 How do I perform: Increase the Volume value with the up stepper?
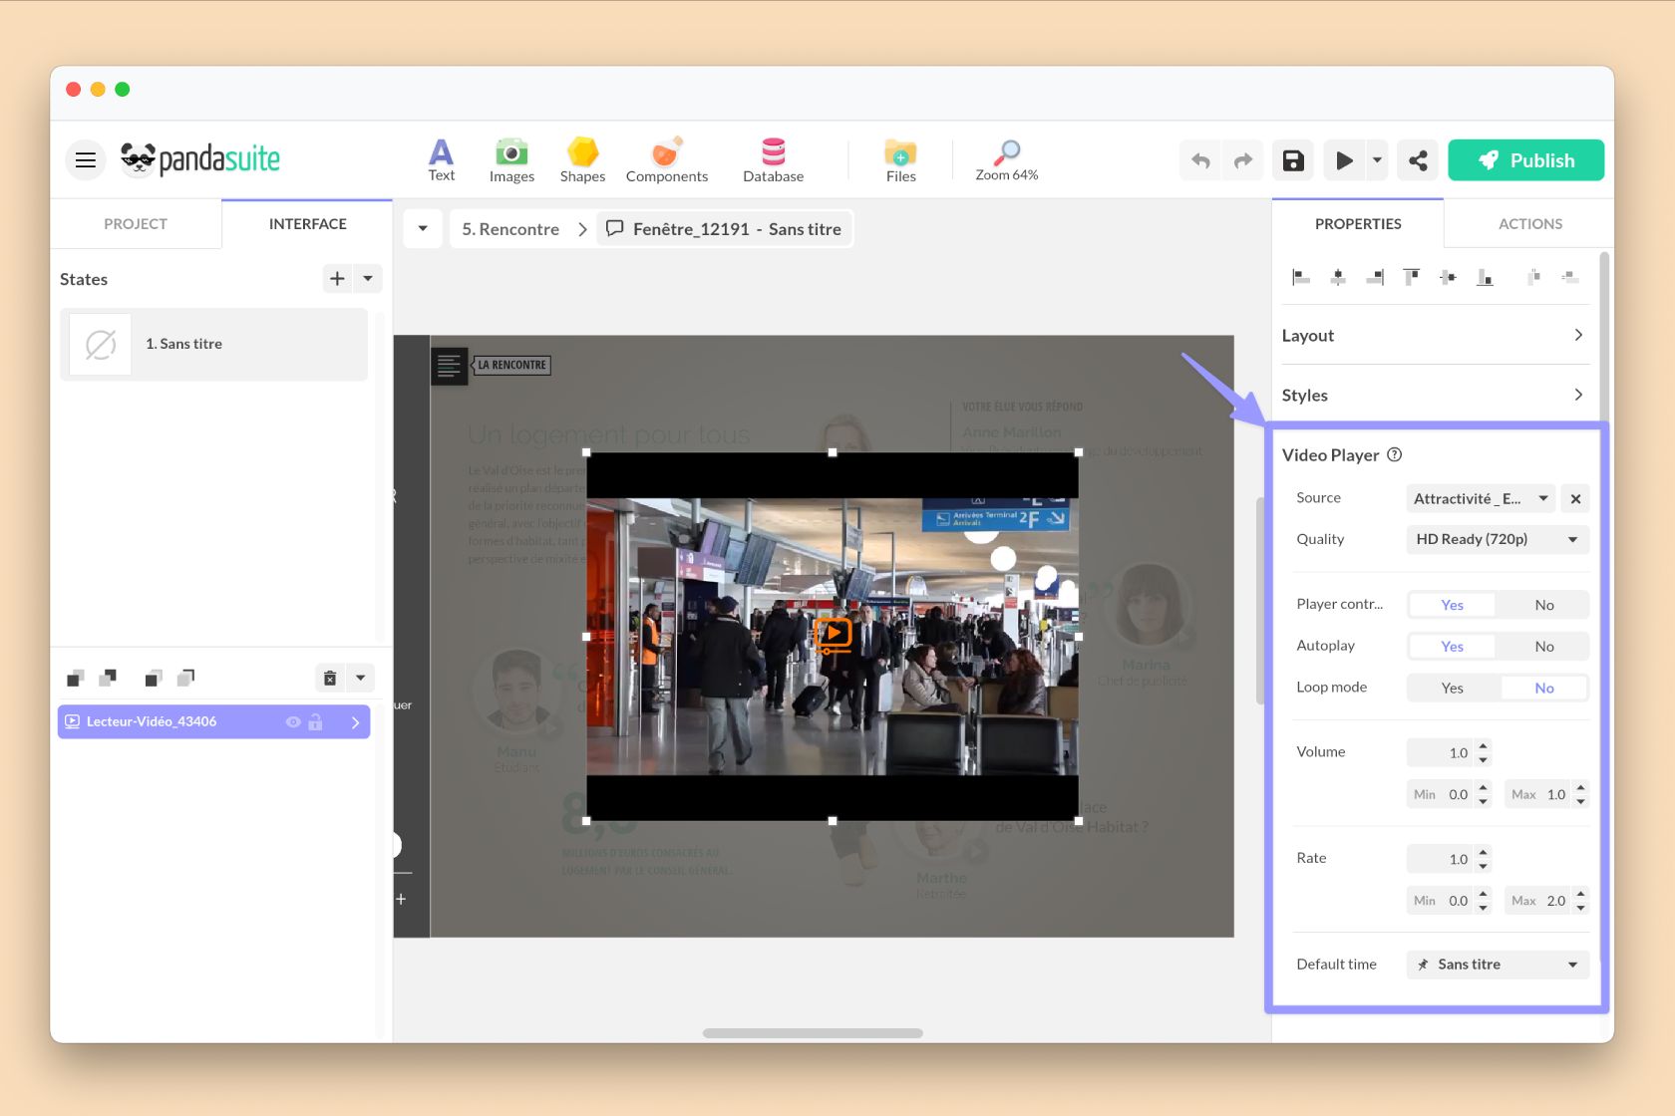click(x=1484, y=746)
